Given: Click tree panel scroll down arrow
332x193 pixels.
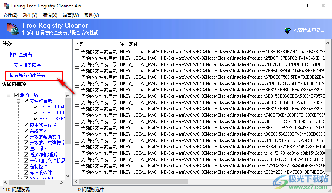Looking at the screenshot, I should [68, 176].
